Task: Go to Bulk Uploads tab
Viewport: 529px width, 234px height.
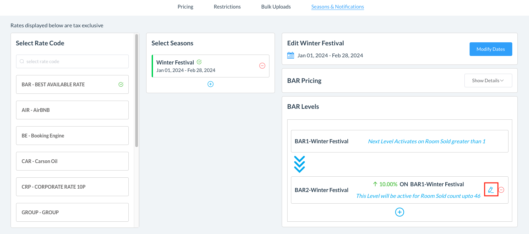Action: coord(276,7)
